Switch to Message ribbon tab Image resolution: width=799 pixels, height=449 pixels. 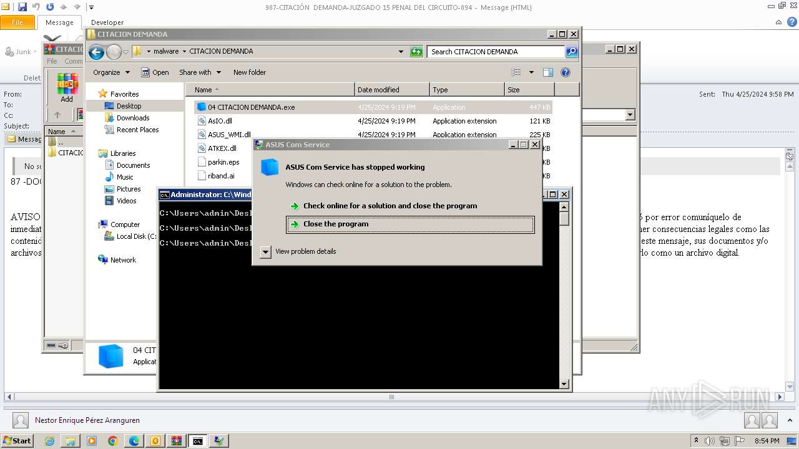click(x=59, y=22)
